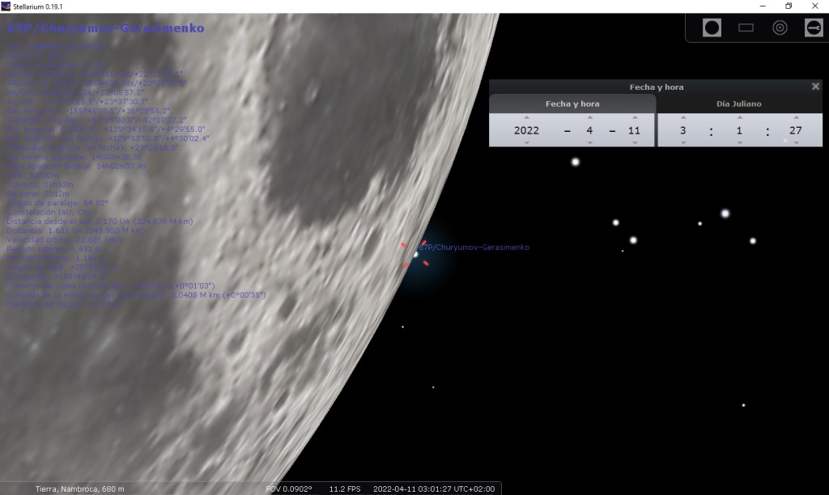The image size is (829, 495).
Task: Raise the hour with its up arrow
Action: coord(682,118)
